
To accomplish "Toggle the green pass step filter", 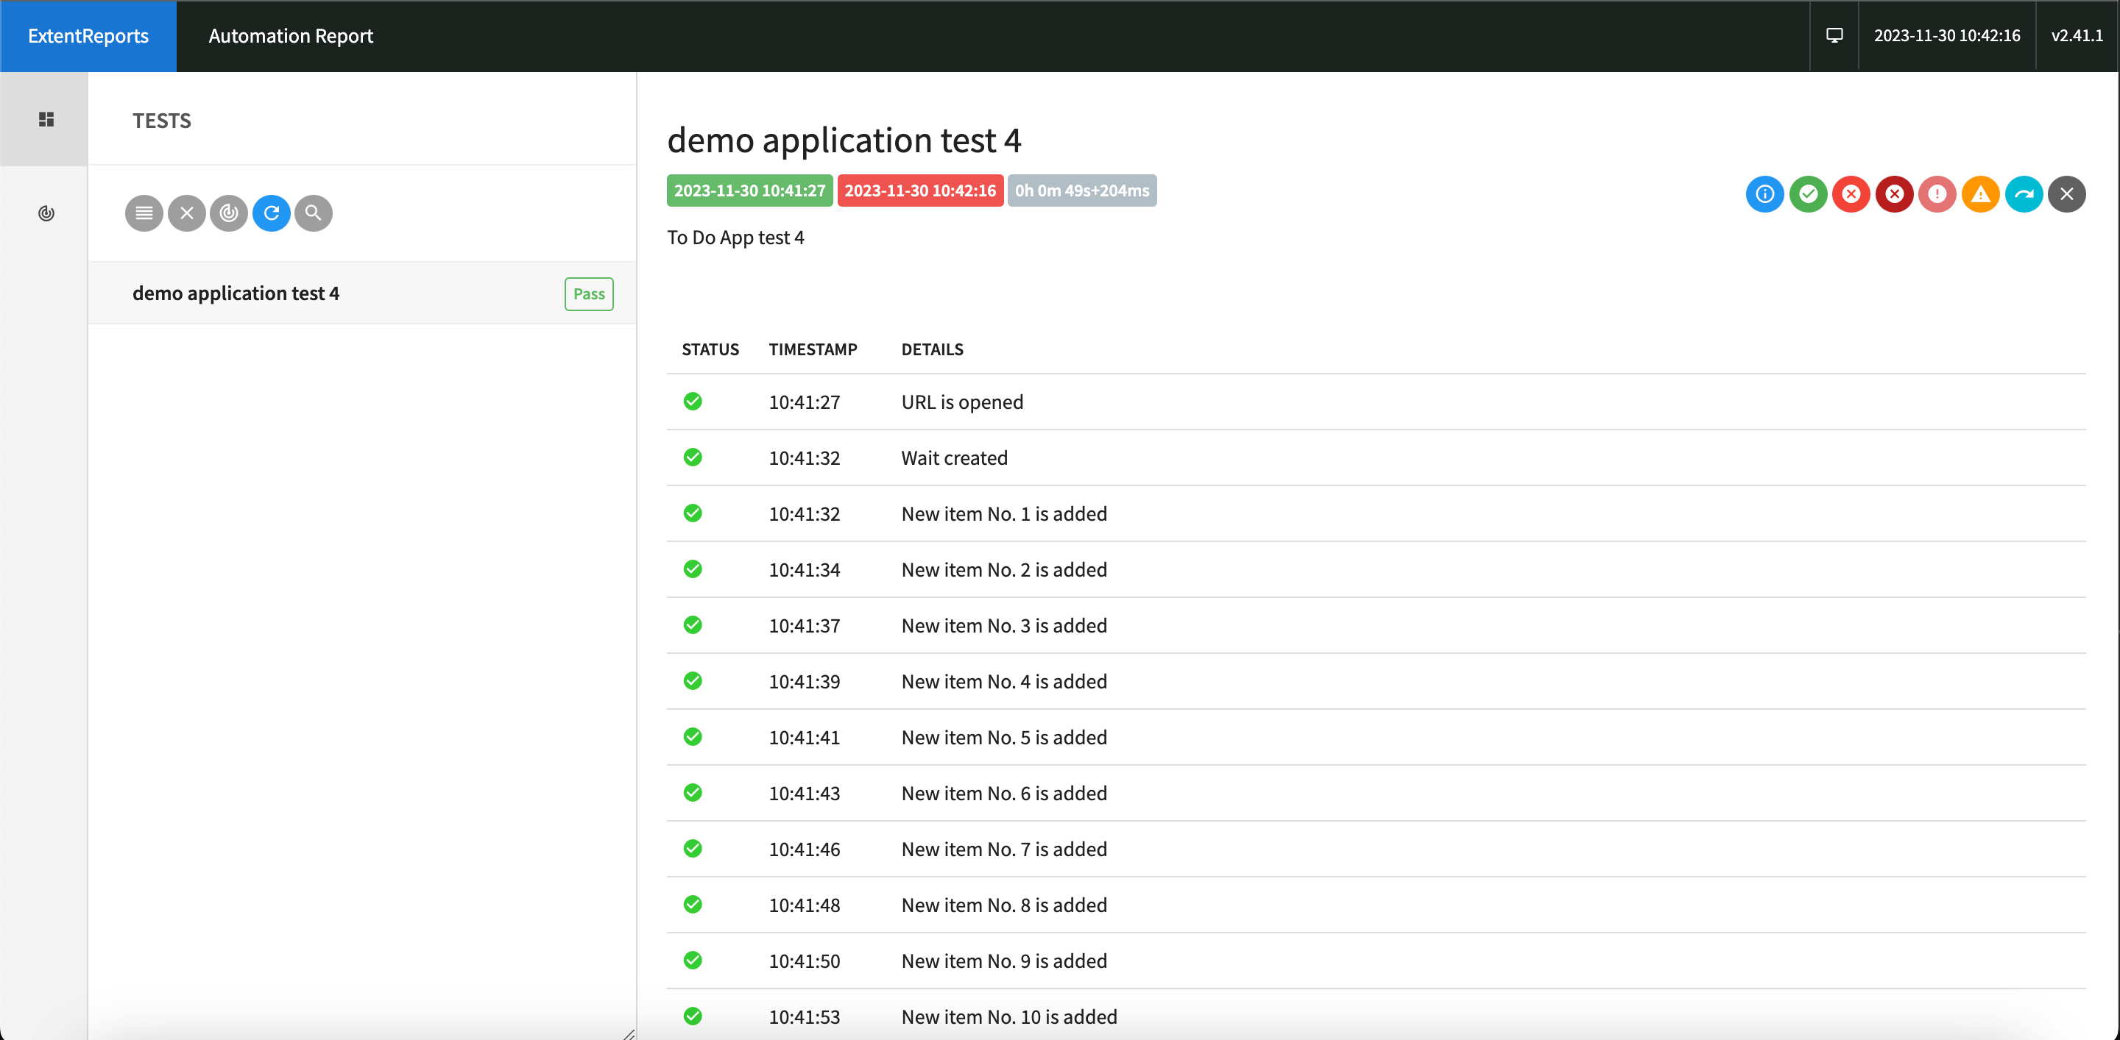I will [1808, 194].
